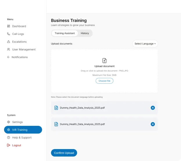Switch to the History tab
181x161 pixels.
click(85, 33)
